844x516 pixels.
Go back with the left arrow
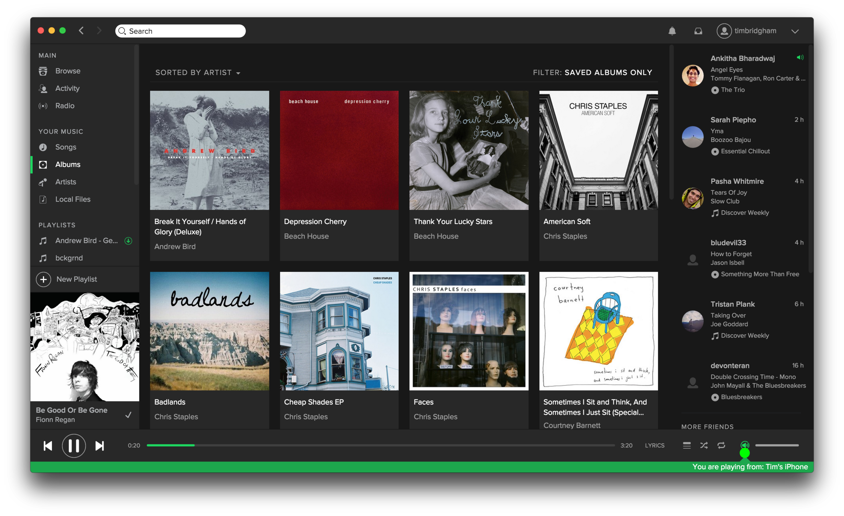(x=81, y=31)
